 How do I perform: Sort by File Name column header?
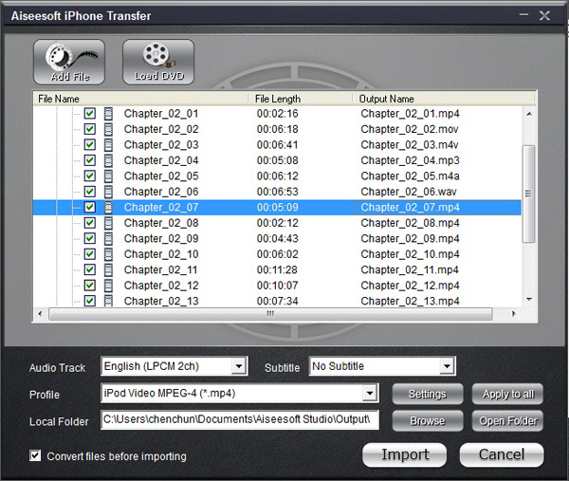pyautogui.click(x=140, y=99)
